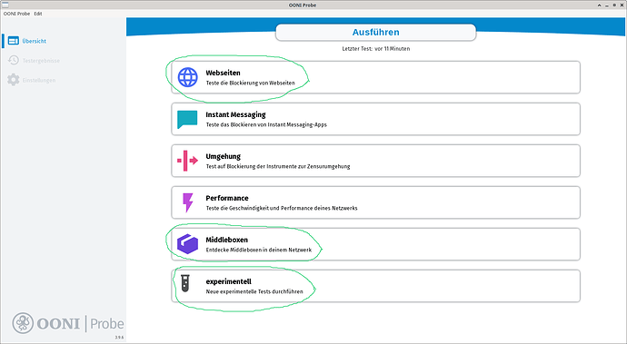Click the Übersicht dashboard icon

pyautogui.click(x=14, y=41)
